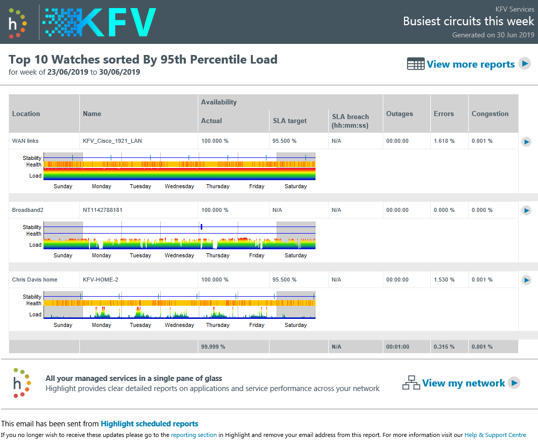This screenshot has height=444, width=538.
Task: Click the table grid reports icon
Action: coord(416,64)
